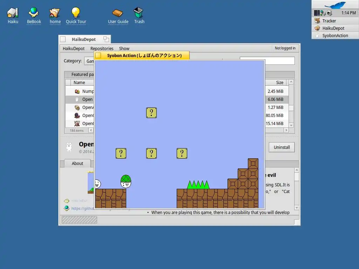The height and width of the screenshot is (269, 359).
Task: Click horizontal scroll left arrow in package list
Action: click(91, 130)
